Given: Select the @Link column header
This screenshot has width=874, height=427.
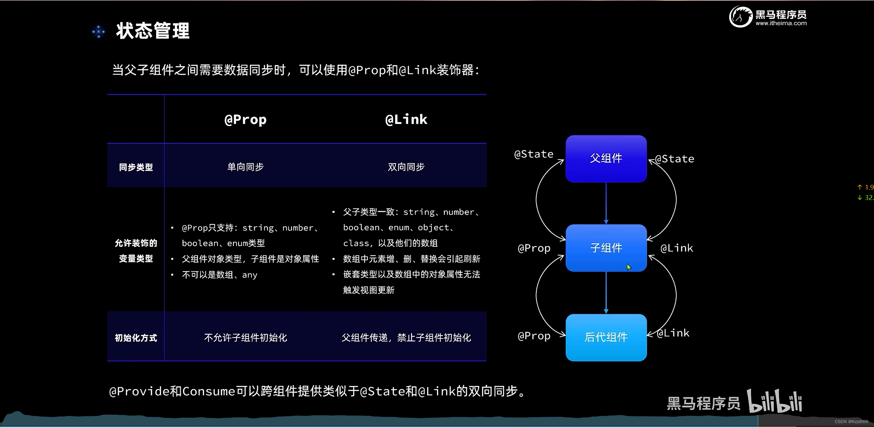Looking at the screenshot, I should click(406, 119).
